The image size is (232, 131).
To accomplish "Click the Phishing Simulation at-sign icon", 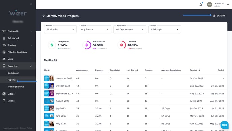I will (x=4, y=52).
